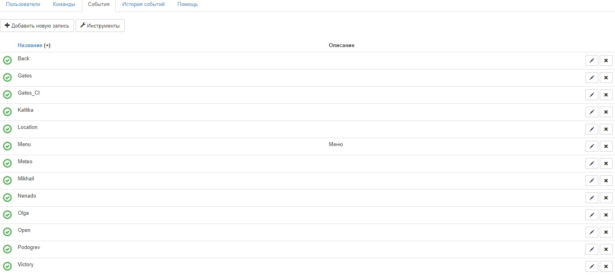Click the Меню description text
615x275 pixels.
[336, 144]
